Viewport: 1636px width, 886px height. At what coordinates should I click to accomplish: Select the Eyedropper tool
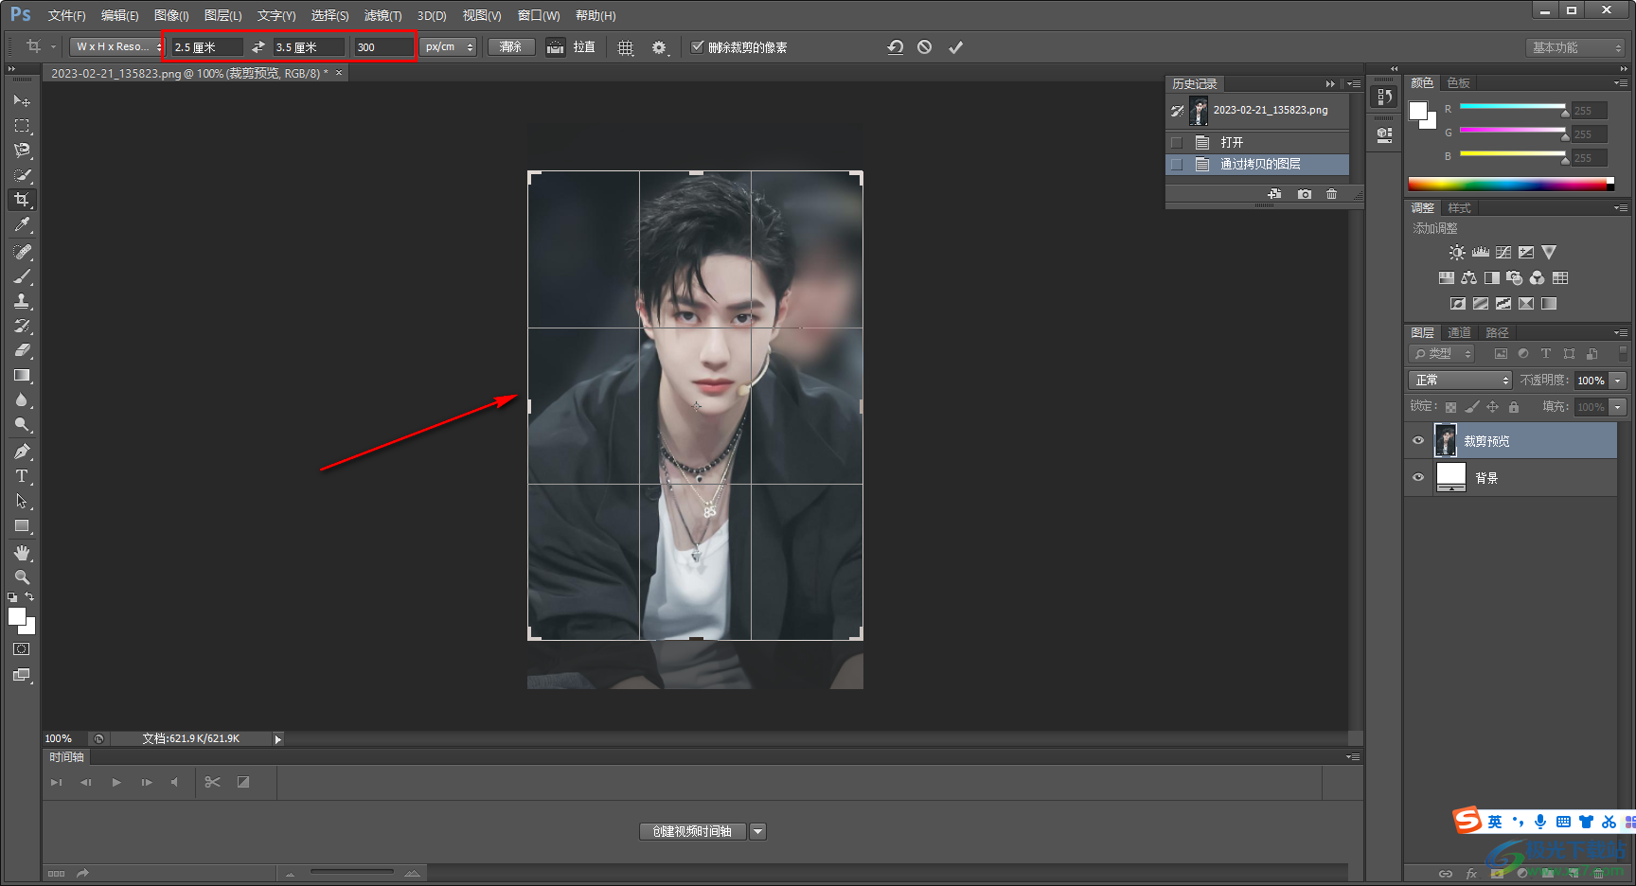pos(22,224)
